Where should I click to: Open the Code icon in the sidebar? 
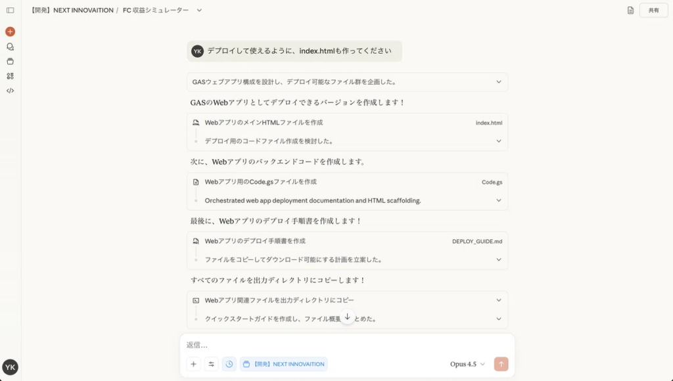tap(10, 91)
